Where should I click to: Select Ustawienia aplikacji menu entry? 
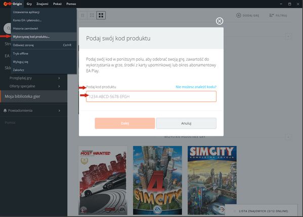click(x=44, y=12)
